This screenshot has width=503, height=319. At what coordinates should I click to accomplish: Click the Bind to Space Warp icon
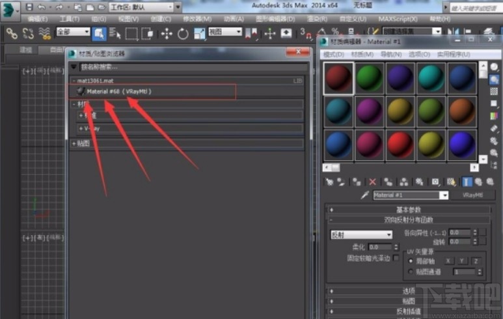pos(45,33)
